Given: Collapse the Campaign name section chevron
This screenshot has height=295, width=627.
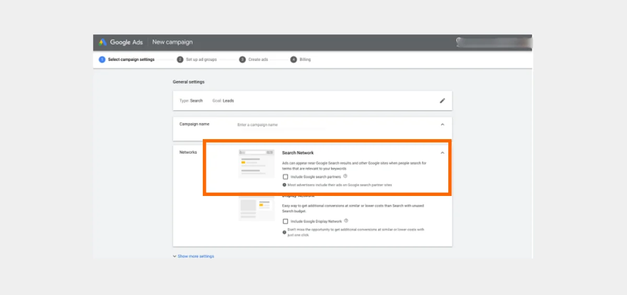Looking at the screenshot, I should (443, 125).
